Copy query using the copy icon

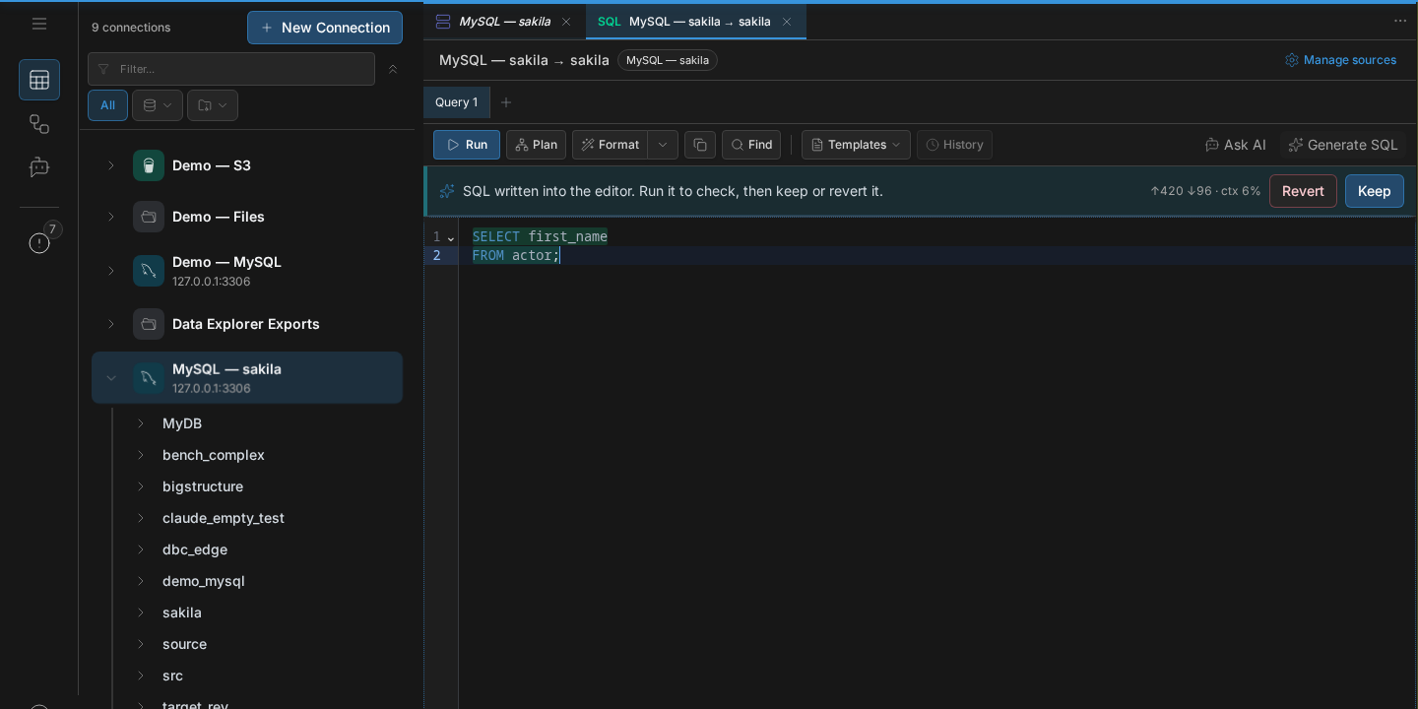[700, 145]
